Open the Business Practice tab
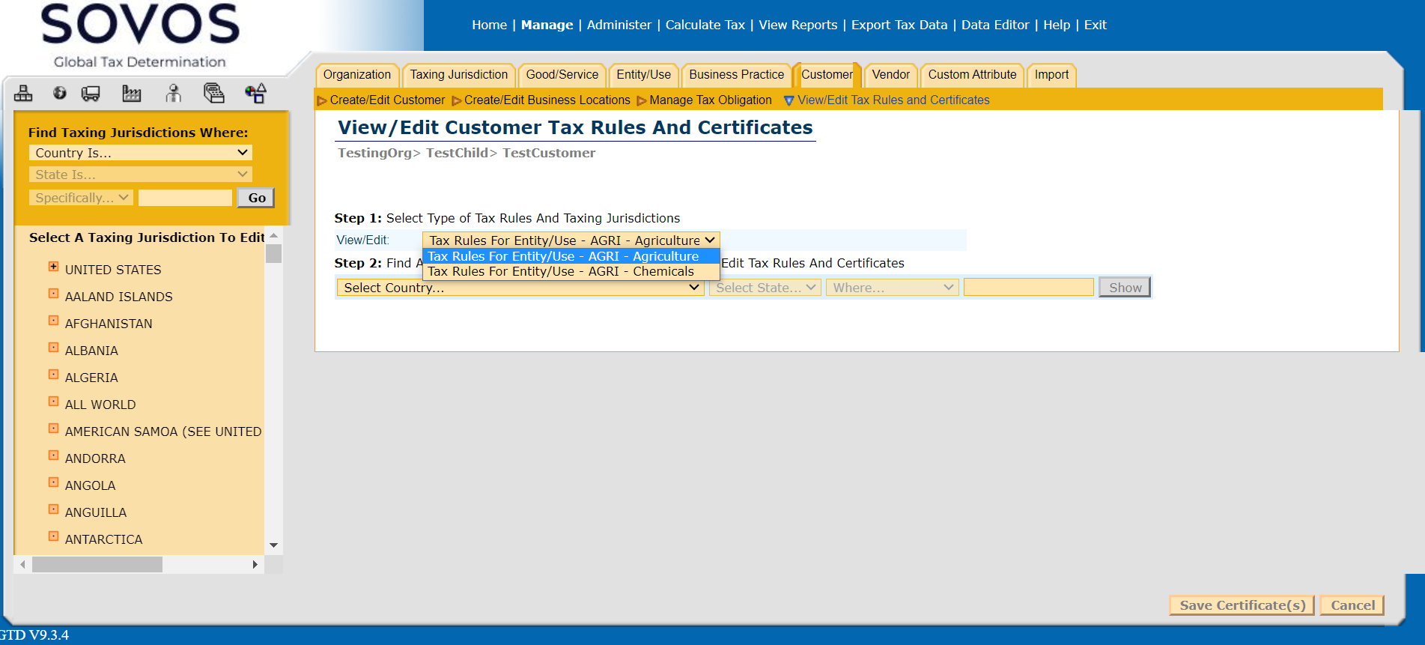The width and height of the screenshot is (1425, 645). pyautogui.click(x=736, y=75)
